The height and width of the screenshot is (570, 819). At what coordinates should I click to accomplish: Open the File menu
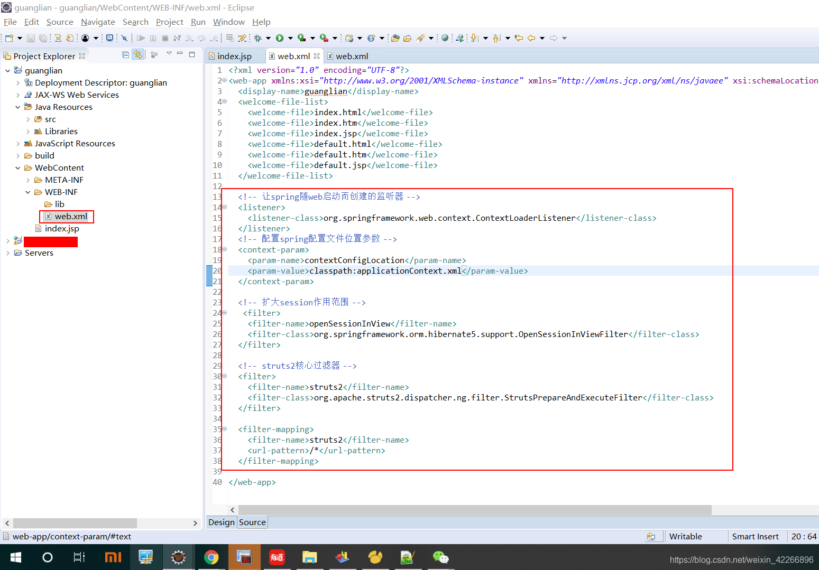click(10, 22)
